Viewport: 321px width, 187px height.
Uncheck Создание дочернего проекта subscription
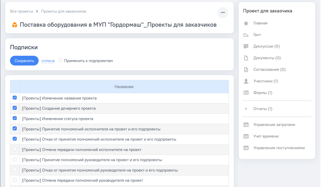pos(15,108)
